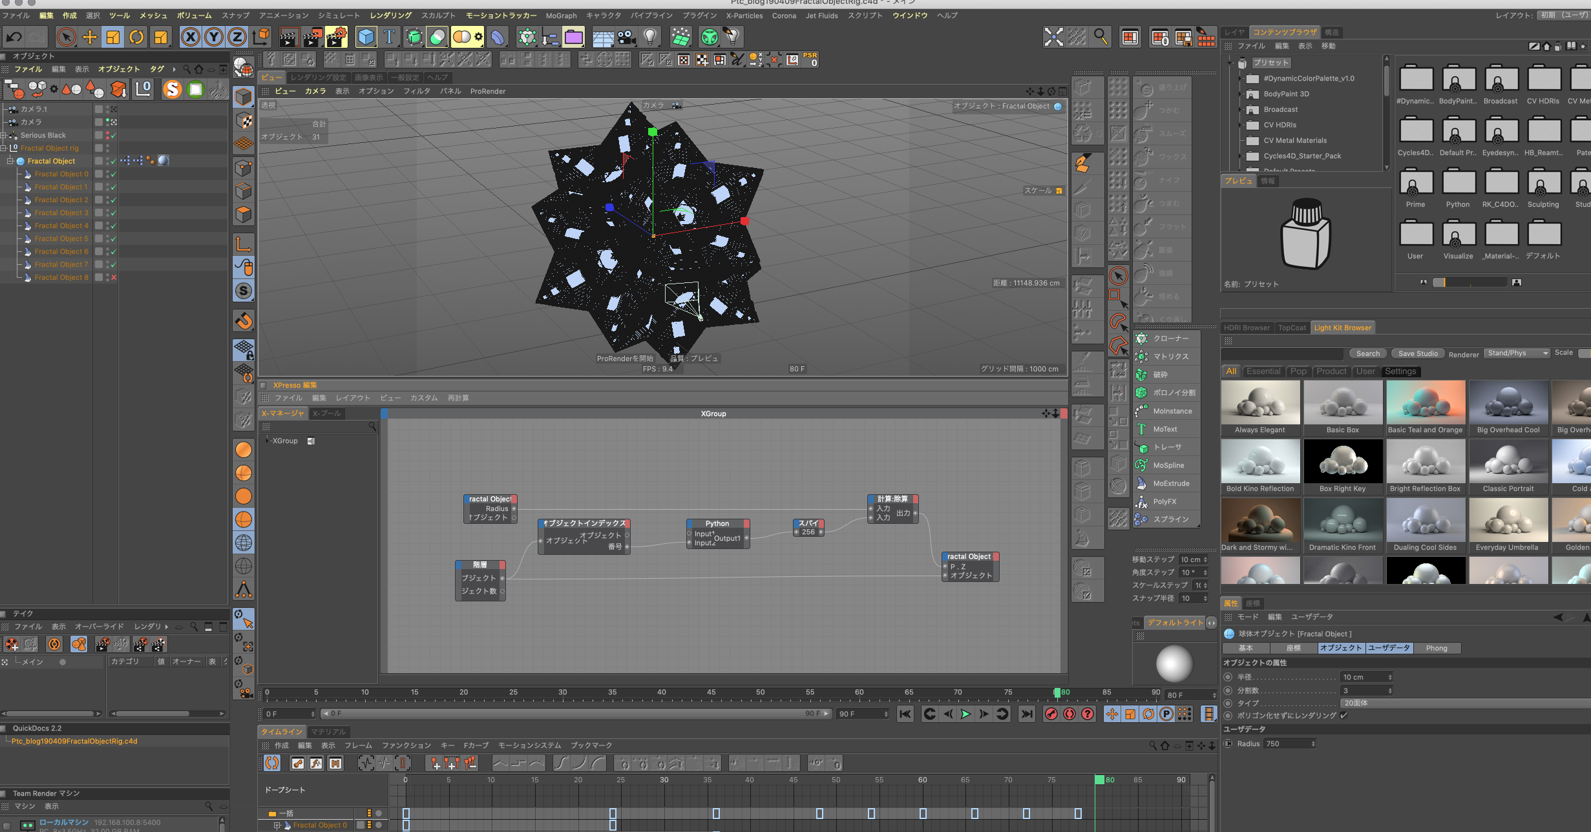Click the red record keyframe button
1591x832 pixels.
click(x=1051, y=714)
